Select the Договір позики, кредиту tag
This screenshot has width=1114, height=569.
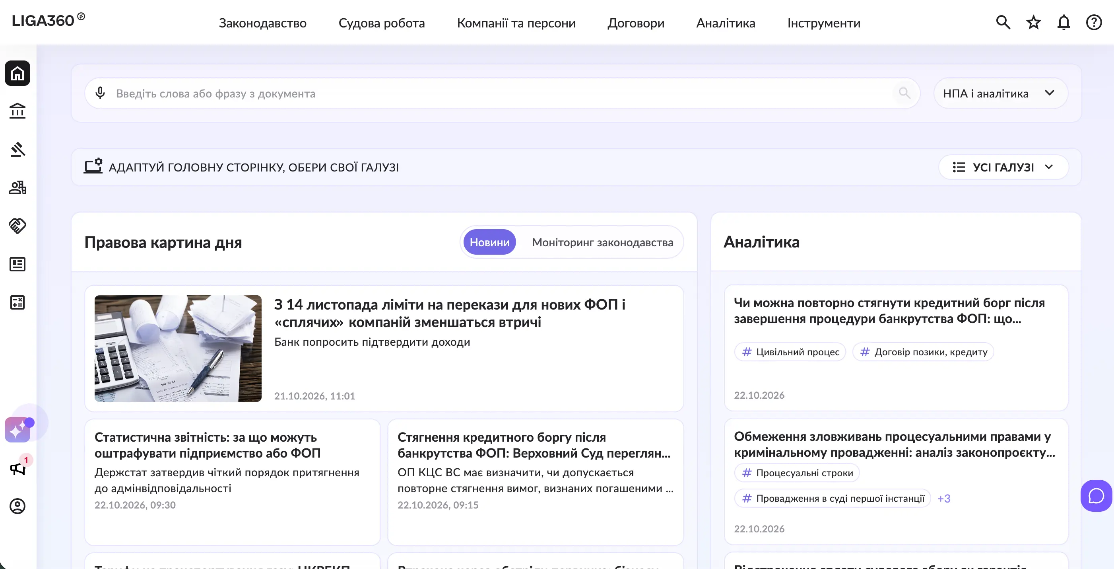923,352
